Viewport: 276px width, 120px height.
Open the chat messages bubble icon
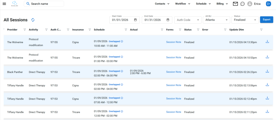(243, 4)
